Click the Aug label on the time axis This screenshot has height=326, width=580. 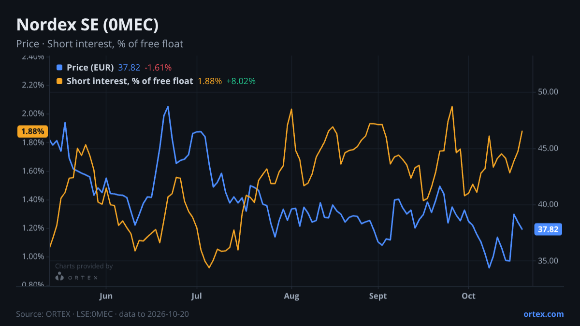tap(291, 296)
